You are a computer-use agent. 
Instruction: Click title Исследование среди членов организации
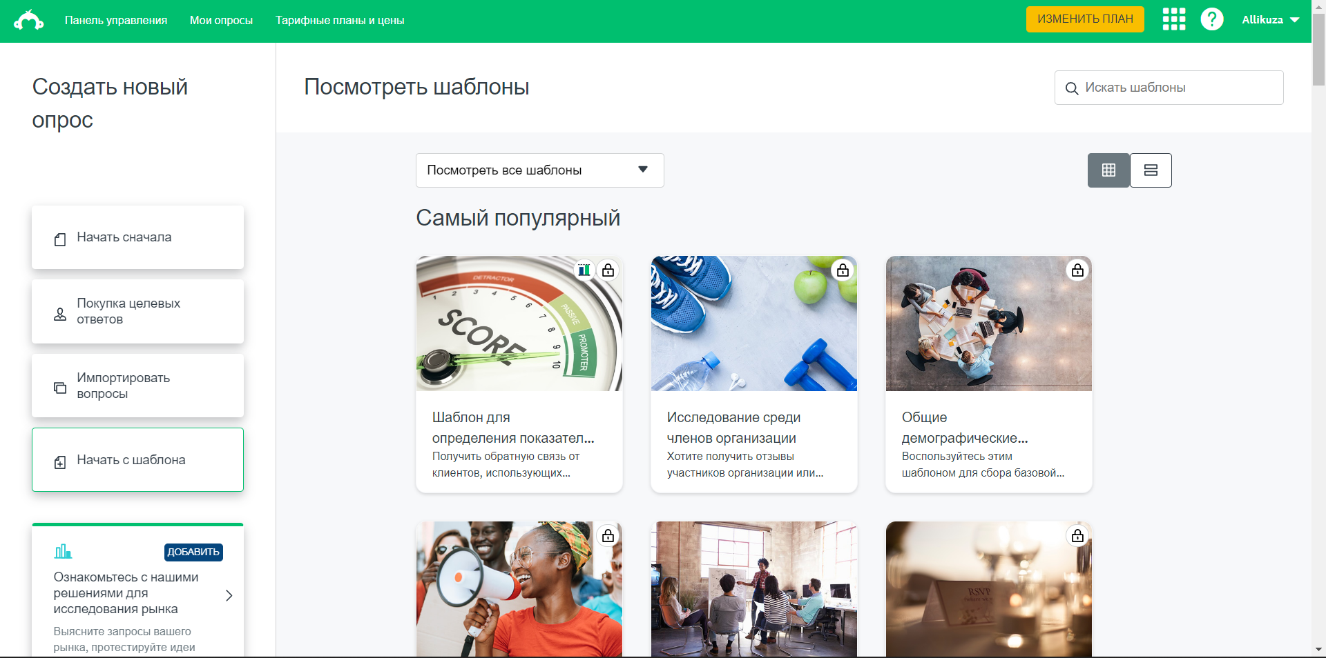click(x=733, y=428)
